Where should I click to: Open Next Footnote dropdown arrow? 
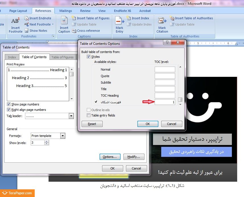pos(53,24)
